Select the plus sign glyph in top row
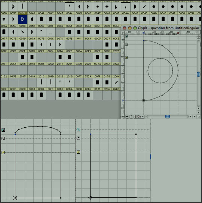The width and height of the screenshot is (202, 203). click(x=107, y=7)
